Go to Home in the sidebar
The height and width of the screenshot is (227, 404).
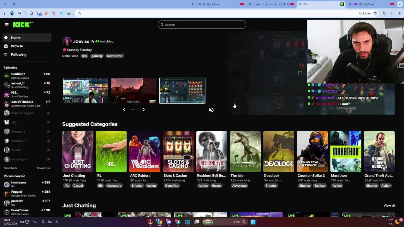coord(27,38)
